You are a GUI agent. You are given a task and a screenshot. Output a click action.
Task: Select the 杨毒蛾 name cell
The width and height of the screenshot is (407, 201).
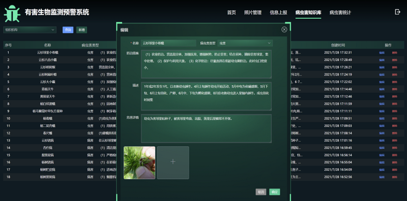[47, 119]
